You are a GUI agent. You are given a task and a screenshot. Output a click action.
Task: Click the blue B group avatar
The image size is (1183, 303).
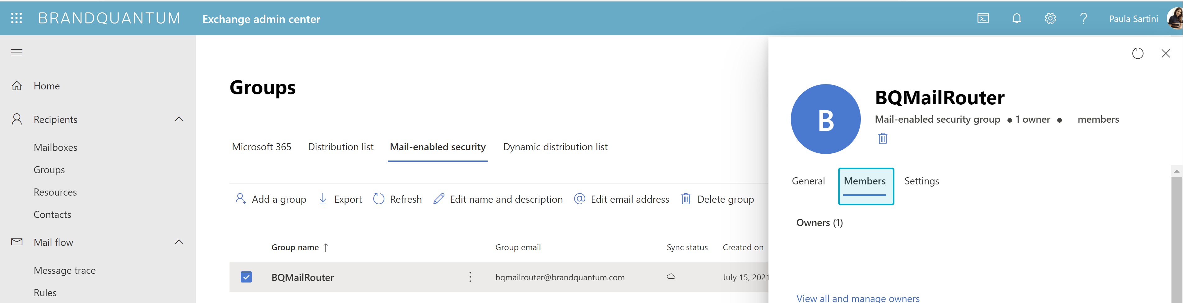[x=826, y=119]
